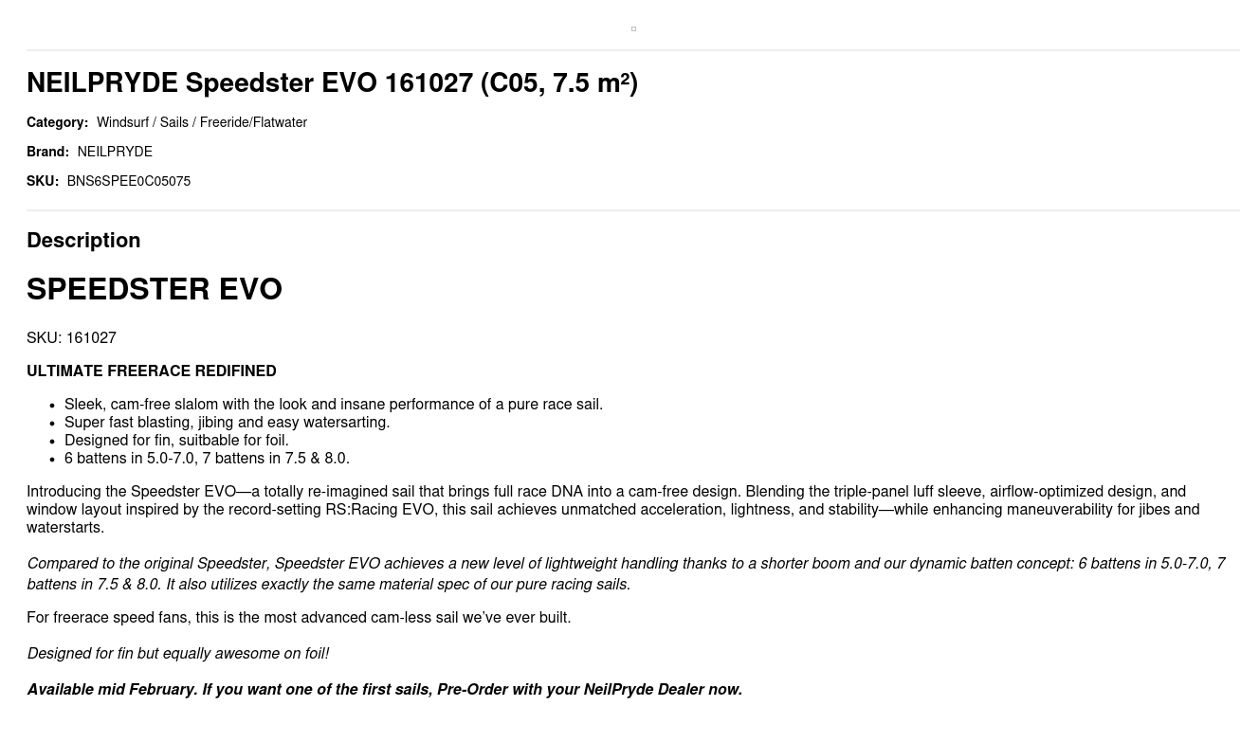Click the bold 'Available mid February' notice
The image size is (1259, 742).
pyautogui.click(x=384, y=690)
